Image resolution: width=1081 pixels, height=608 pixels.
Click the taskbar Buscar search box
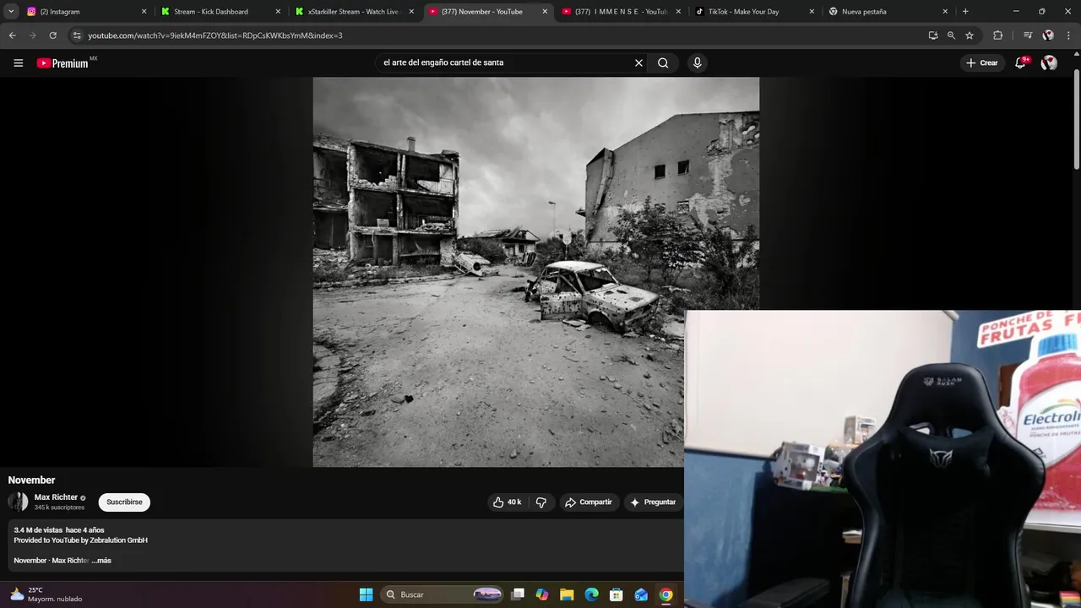coord(442,594)
